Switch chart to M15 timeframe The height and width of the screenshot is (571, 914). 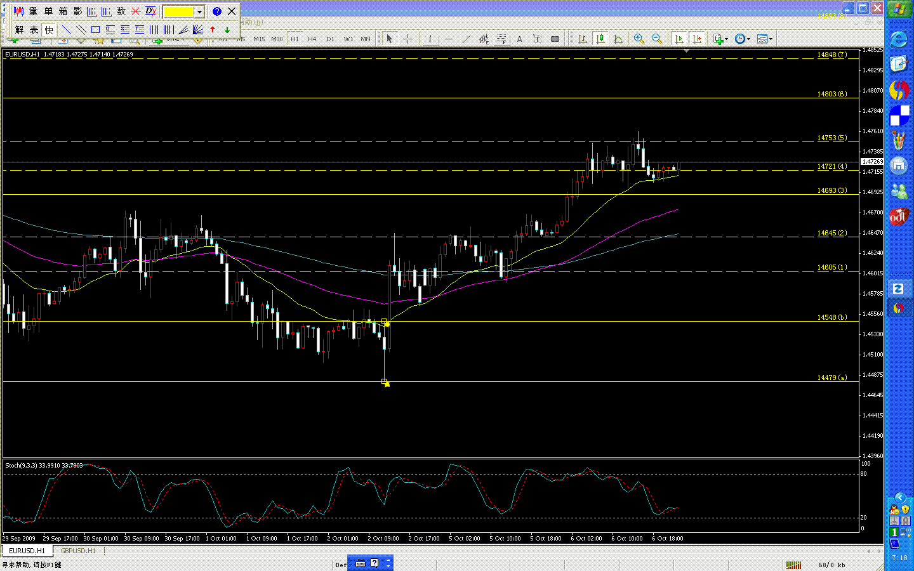[x=259, y=39]
